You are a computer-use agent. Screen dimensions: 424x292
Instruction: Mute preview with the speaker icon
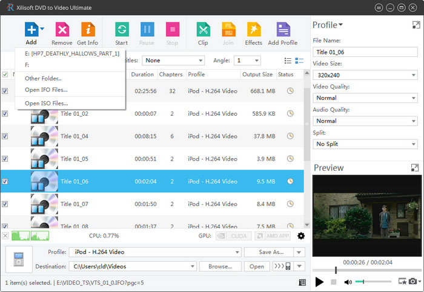tap(348, 282)
